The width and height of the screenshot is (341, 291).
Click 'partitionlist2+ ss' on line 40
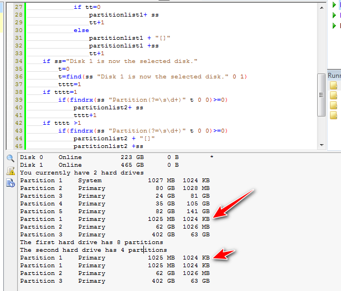108,108
